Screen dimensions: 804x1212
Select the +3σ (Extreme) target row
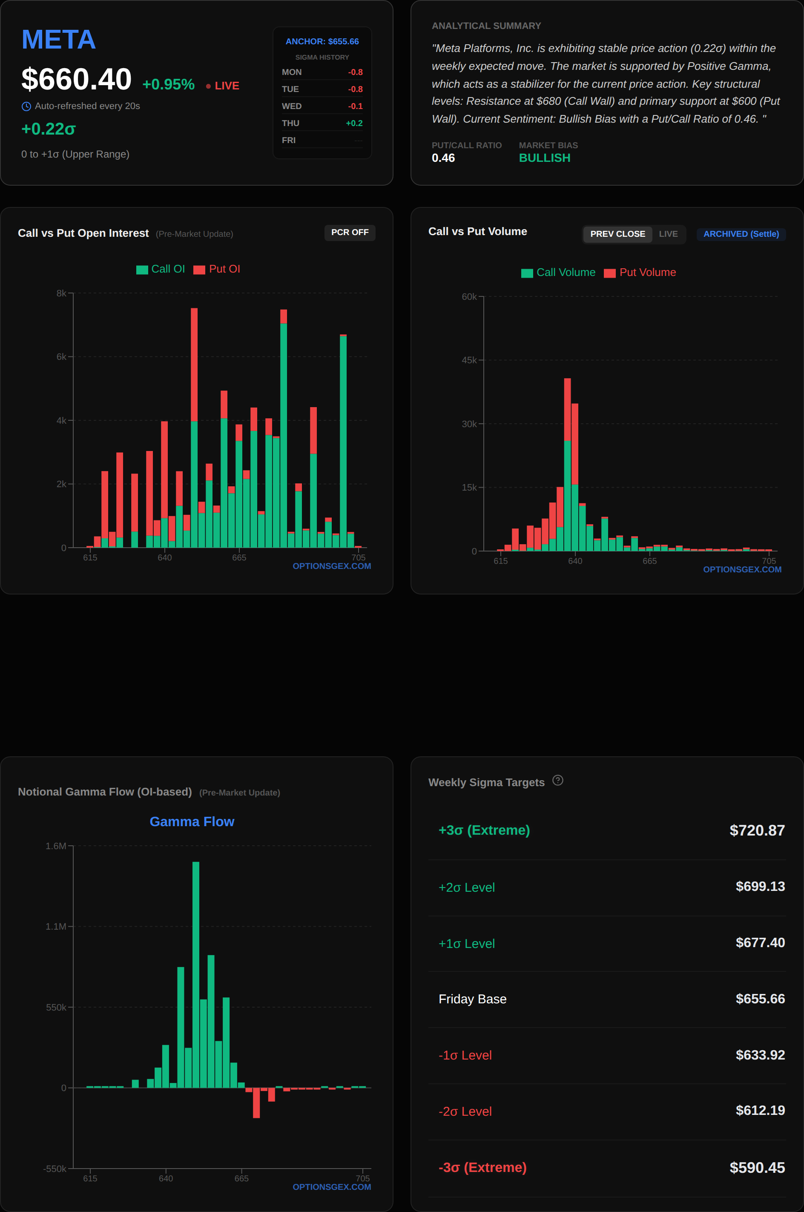[606, 830]
